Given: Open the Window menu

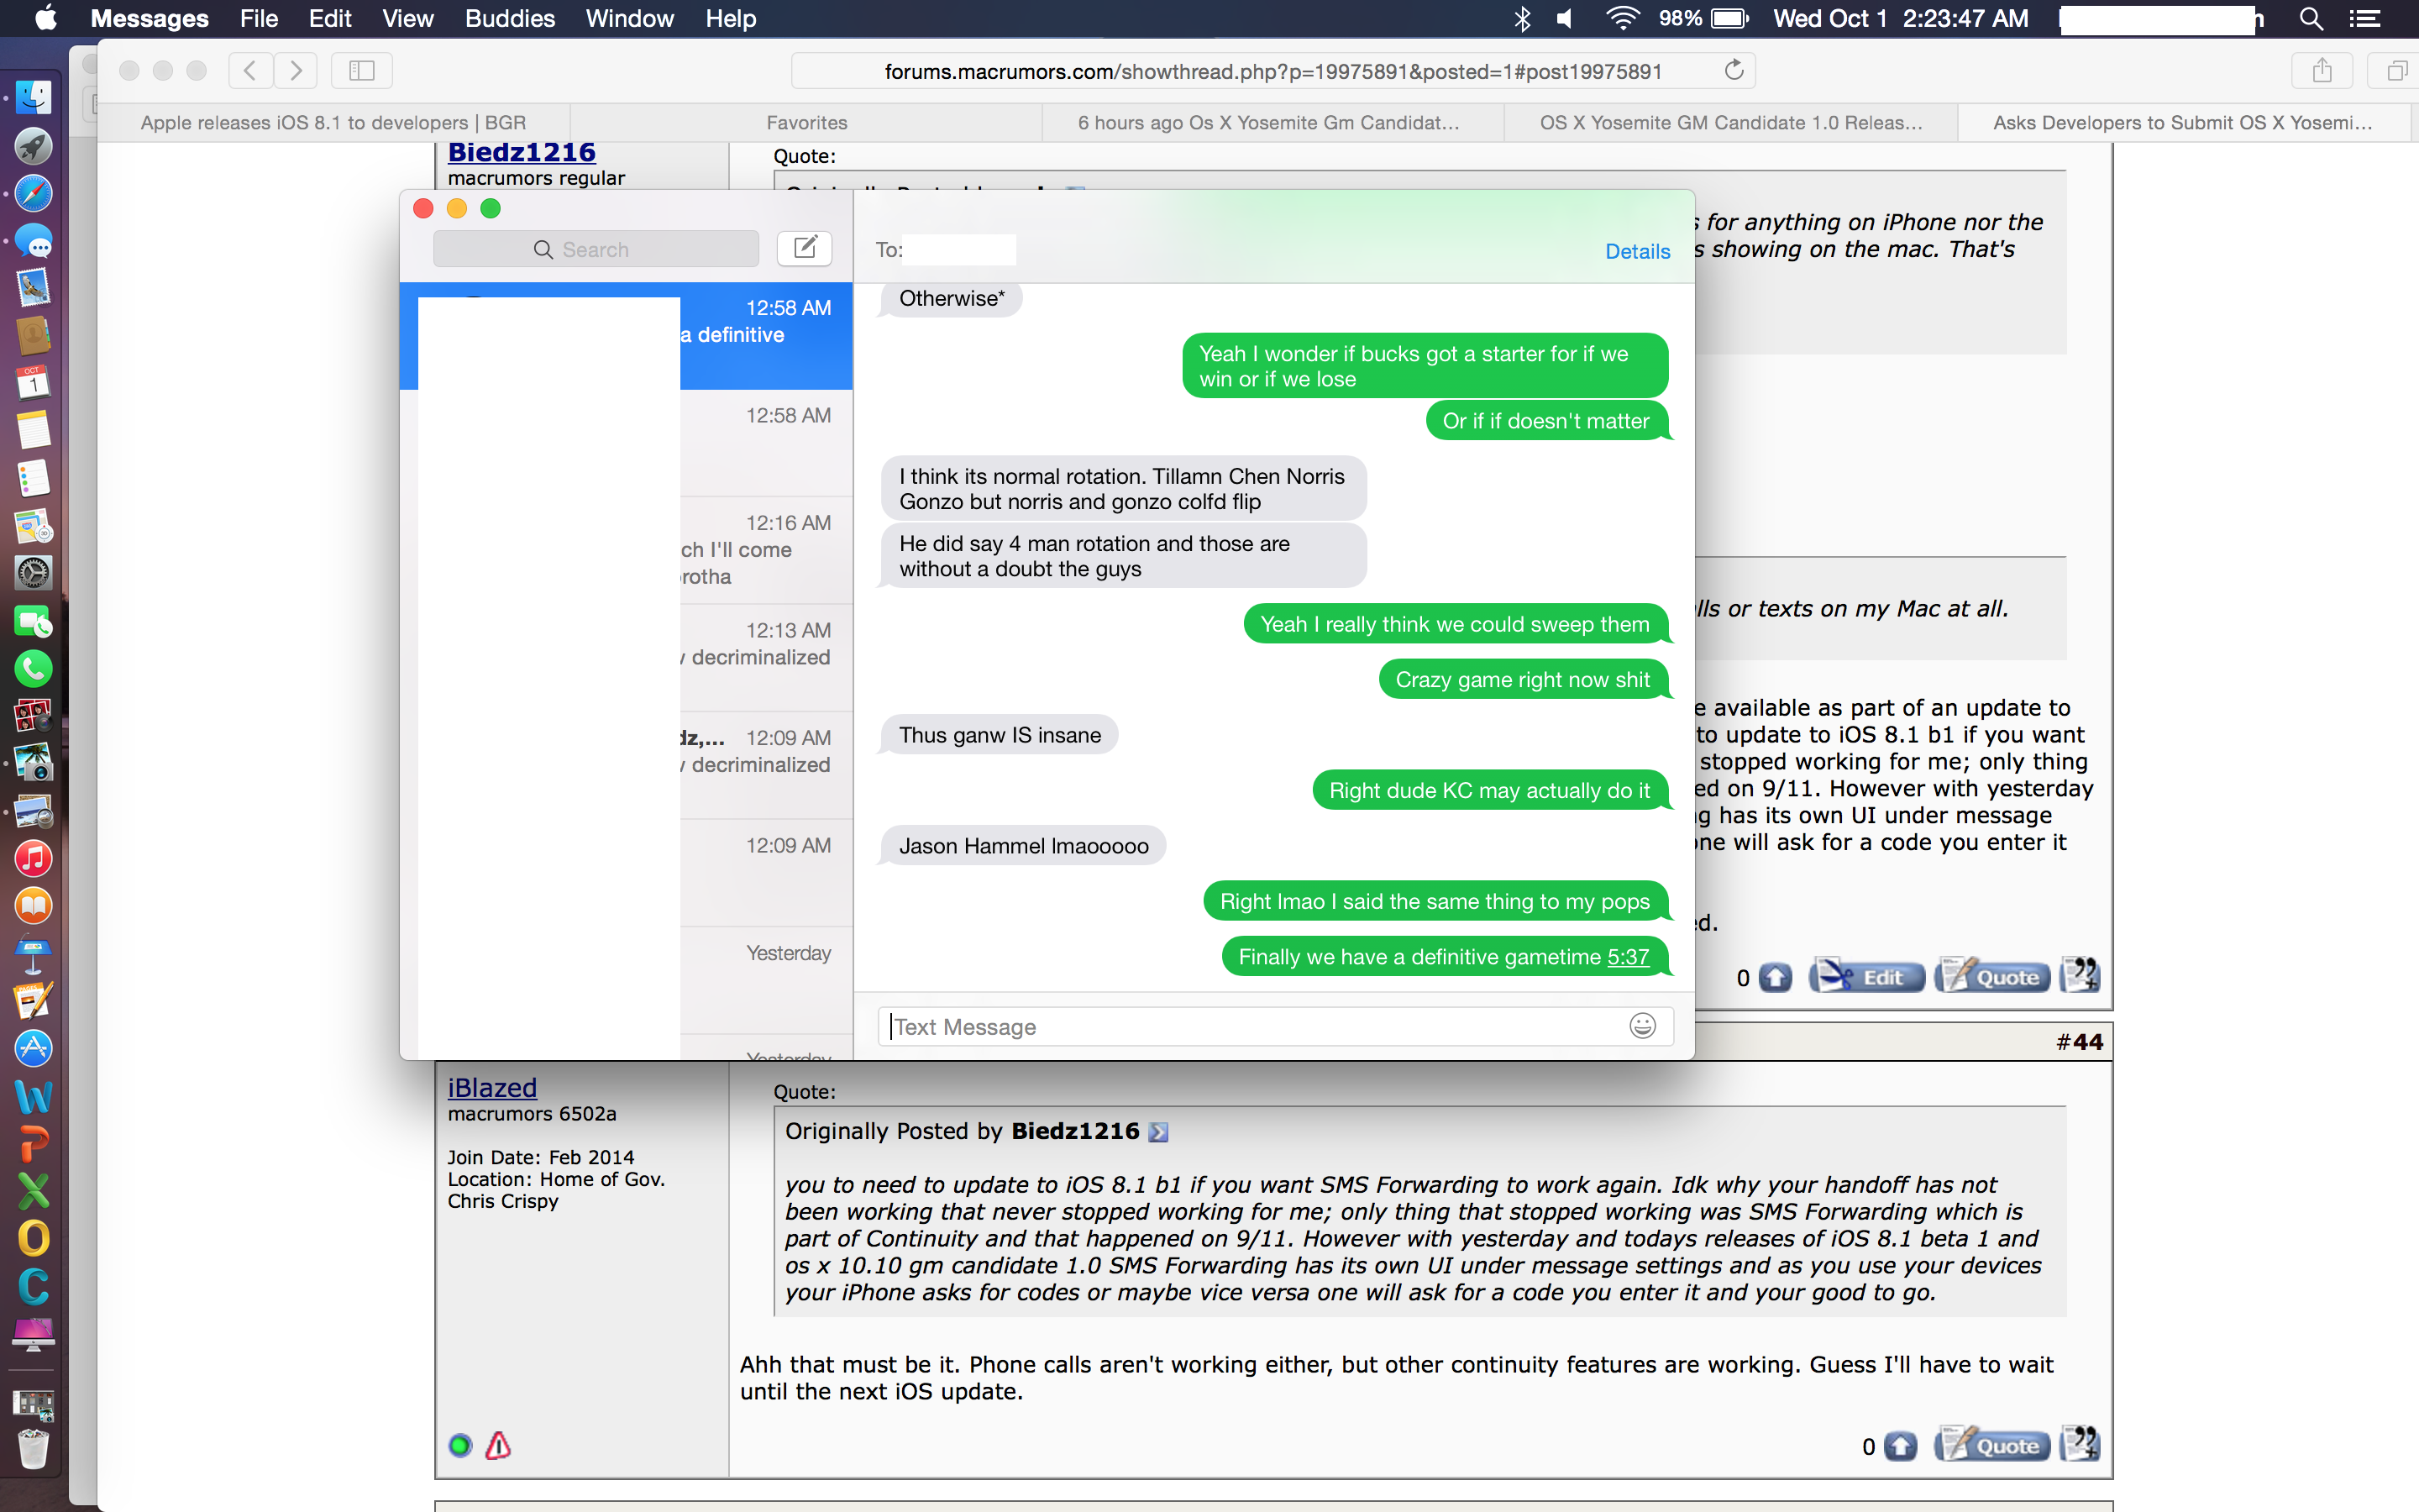Looking at the screenshot, I should (630, 18).
